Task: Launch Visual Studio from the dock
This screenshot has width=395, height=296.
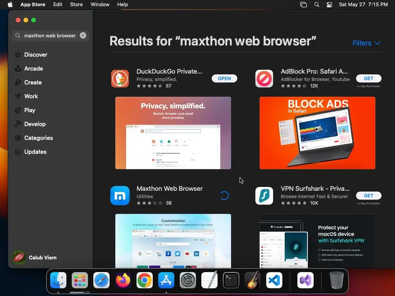Action: pos(306,280)
